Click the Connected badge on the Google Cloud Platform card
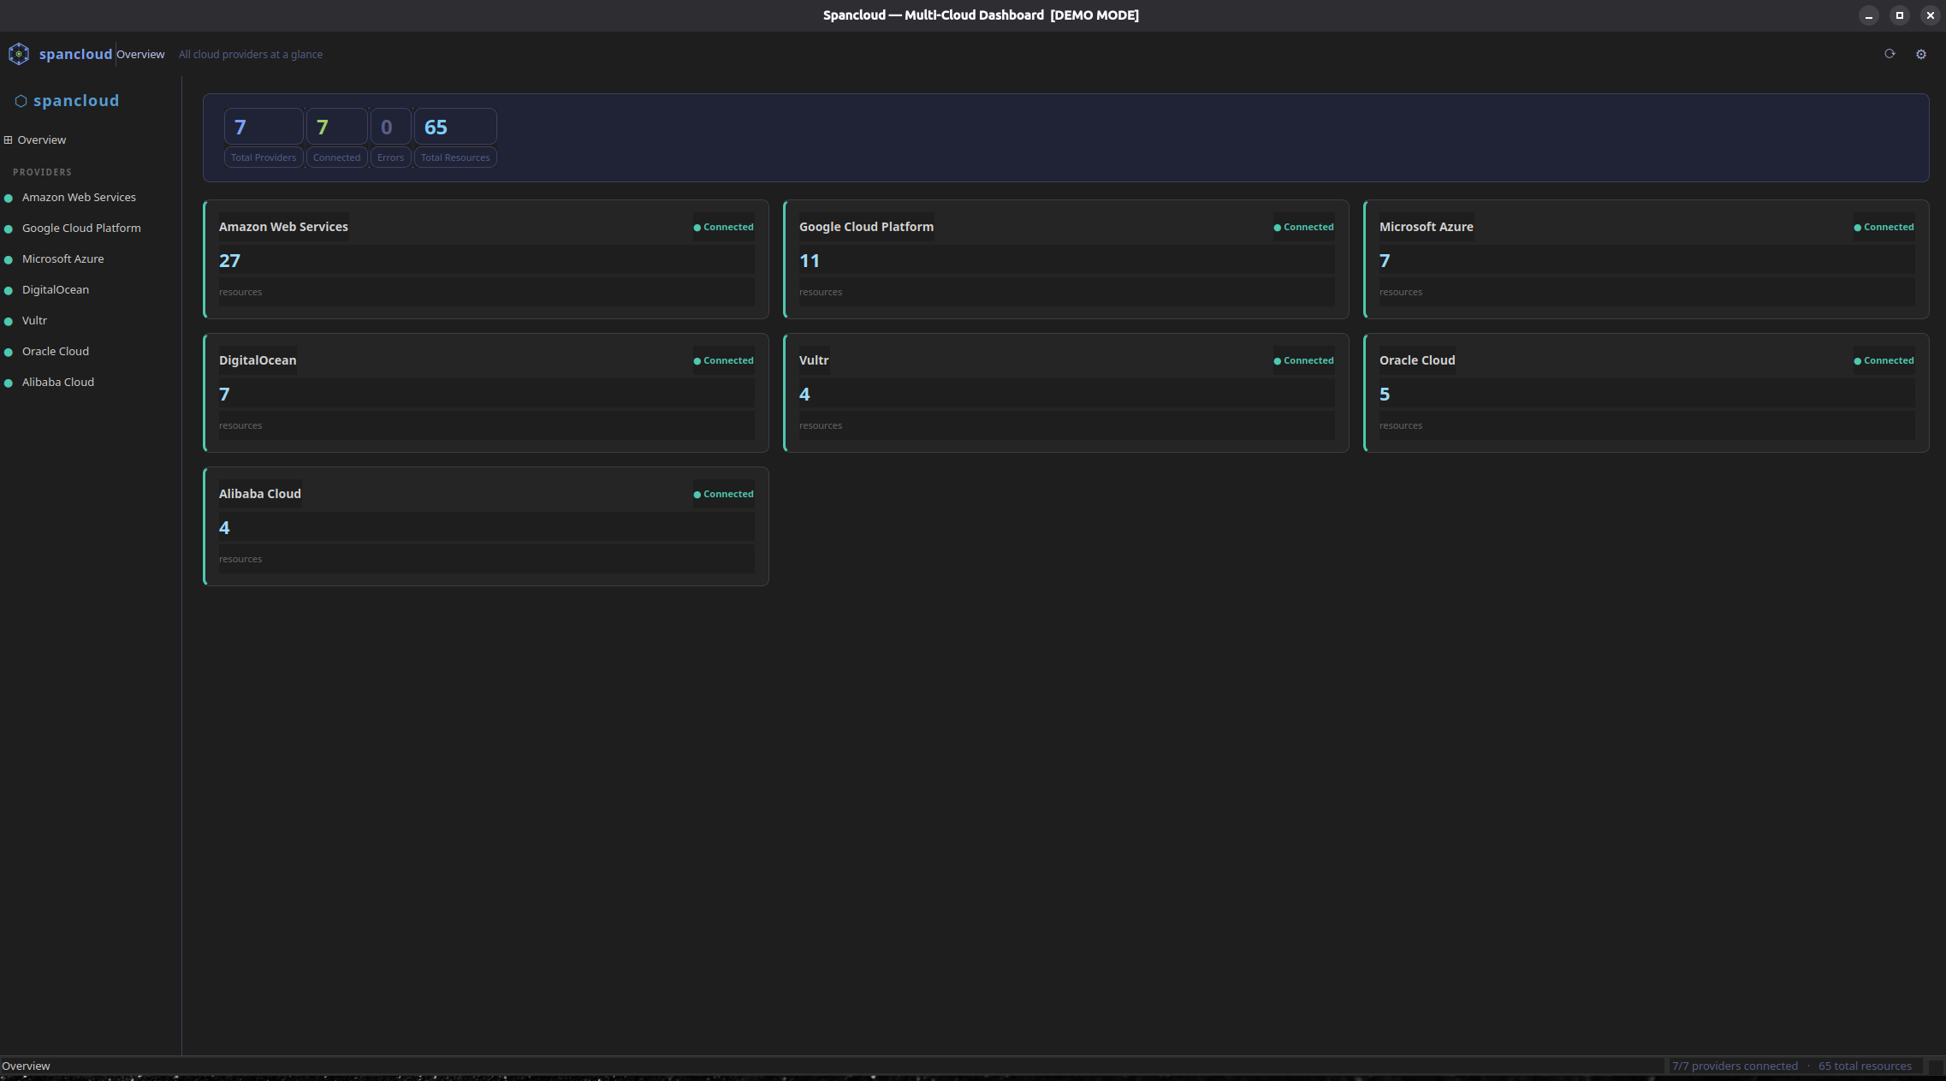1946x1081 pixels. (1303, 227)
